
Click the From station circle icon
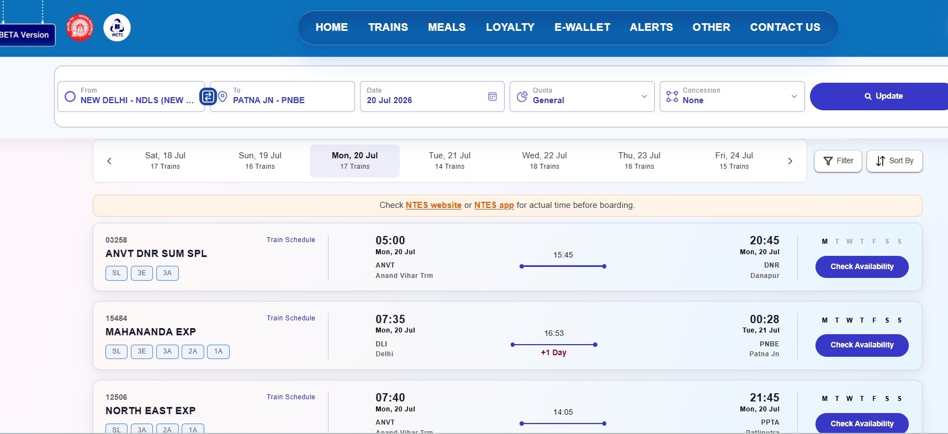[x=70, y=97]
